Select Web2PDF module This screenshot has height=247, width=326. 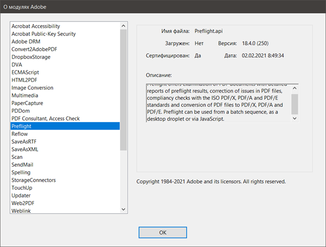[65, 203]
